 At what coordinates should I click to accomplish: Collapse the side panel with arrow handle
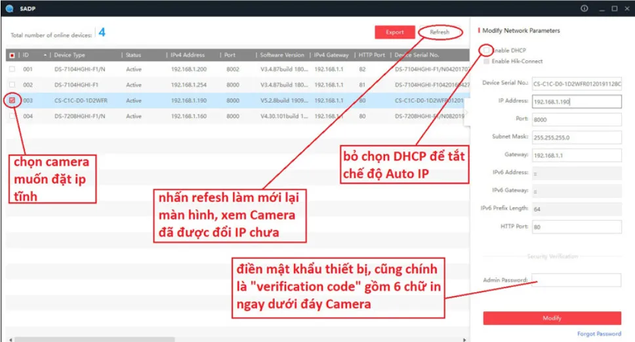click(x=466, y=113)
